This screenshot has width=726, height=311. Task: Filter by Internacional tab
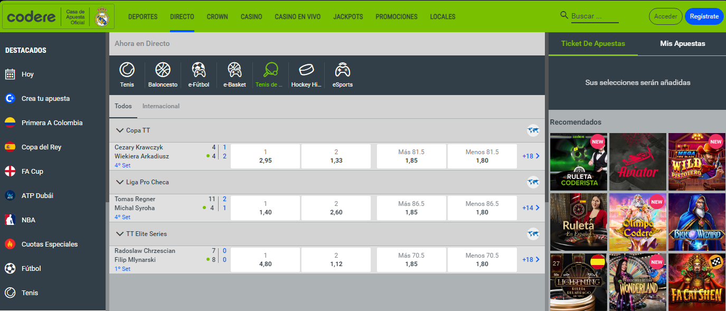161,106
